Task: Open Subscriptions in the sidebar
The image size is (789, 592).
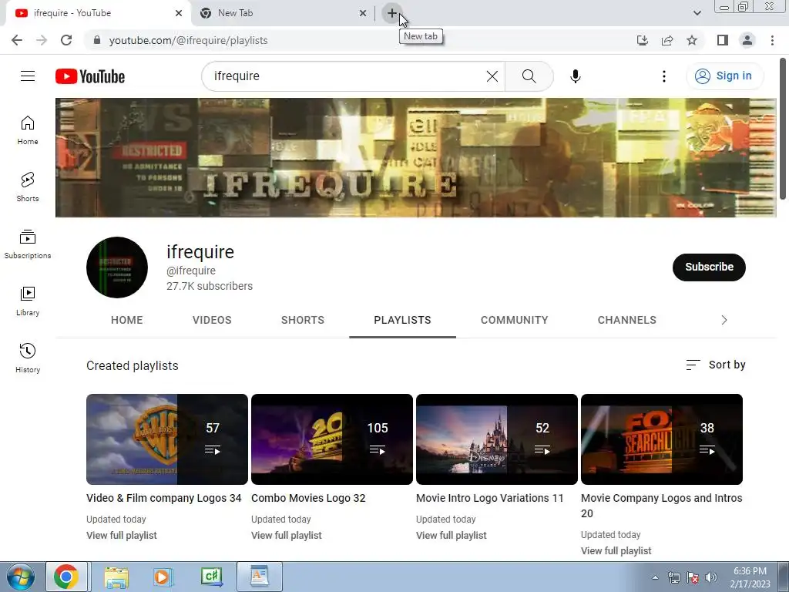Action: point(28,244)
